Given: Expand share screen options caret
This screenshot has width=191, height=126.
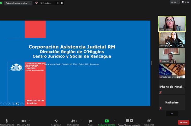Looking at the screenshot, I should pyautogui.click(x=114, y=121).
